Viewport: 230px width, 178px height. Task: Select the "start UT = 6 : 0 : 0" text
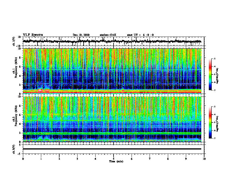[x=140, y=35]
